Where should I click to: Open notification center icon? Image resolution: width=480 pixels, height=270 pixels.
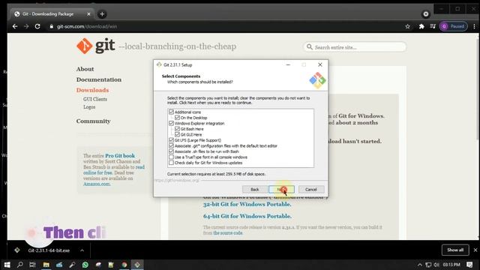tap(470, 265)
